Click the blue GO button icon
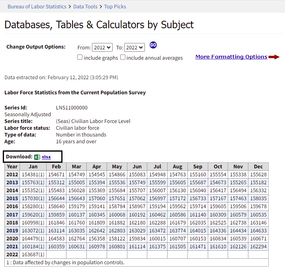Image resolution: width=285 pixels, height=271 pixels. pos(153,45)
